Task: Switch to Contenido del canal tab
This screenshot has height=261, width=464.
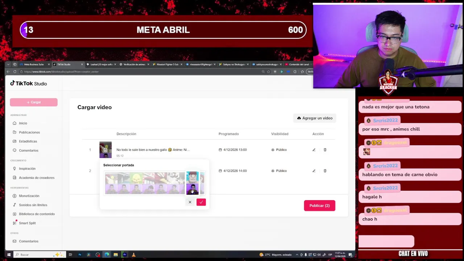Action: 298,65
